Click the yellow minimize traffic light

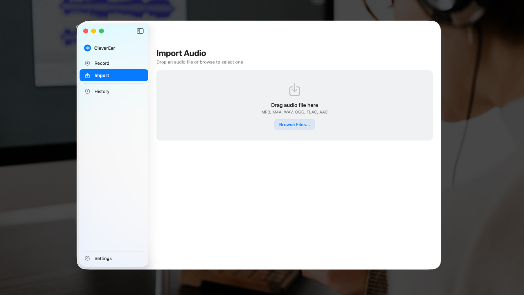click(x=93, y=31)
